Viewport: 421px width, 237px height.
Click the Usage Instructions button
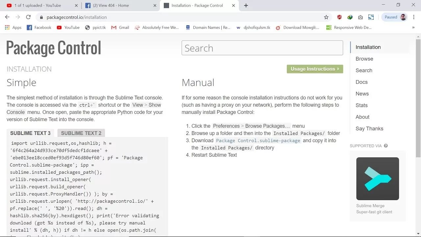[x=315, y=69]
